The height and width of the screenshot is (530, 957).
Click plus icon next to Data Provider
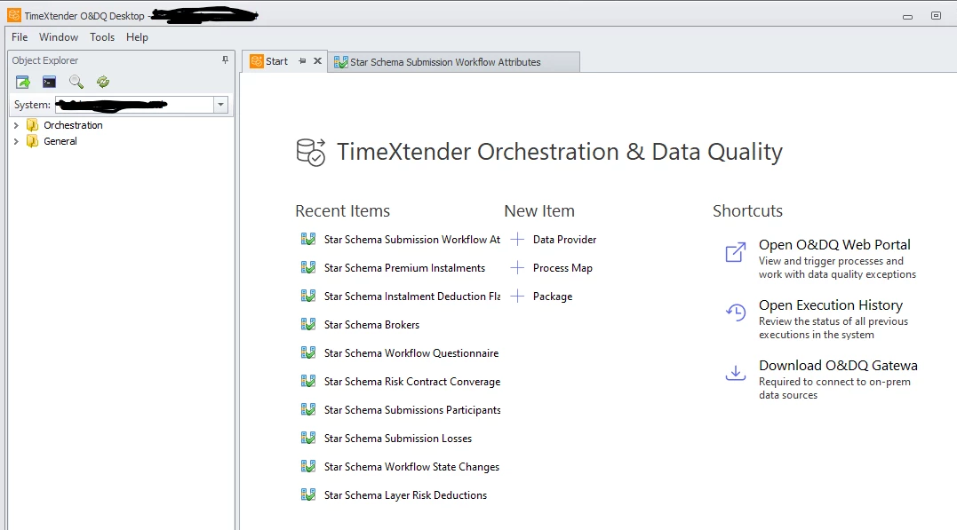click(517, 239)
